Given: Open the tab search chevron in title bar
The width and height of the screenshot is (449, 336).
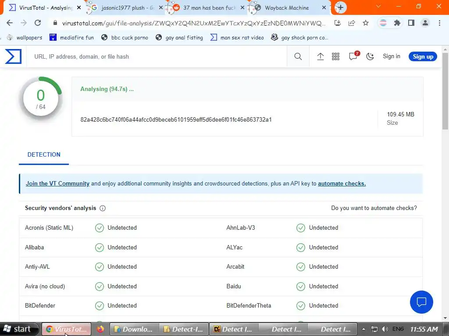Looking at the screenshot, I should (x=378, y=6).
